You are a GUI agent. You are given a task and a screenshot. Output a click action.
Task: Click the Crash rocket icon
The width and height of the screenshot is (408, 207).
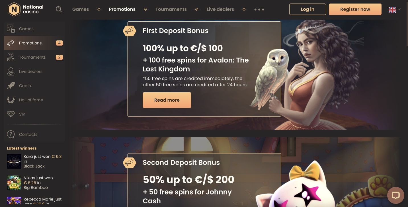click(11, 86)
